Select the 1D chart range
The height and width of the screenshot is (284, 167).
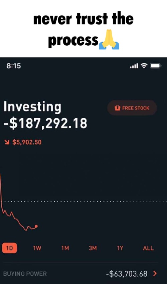10,248
